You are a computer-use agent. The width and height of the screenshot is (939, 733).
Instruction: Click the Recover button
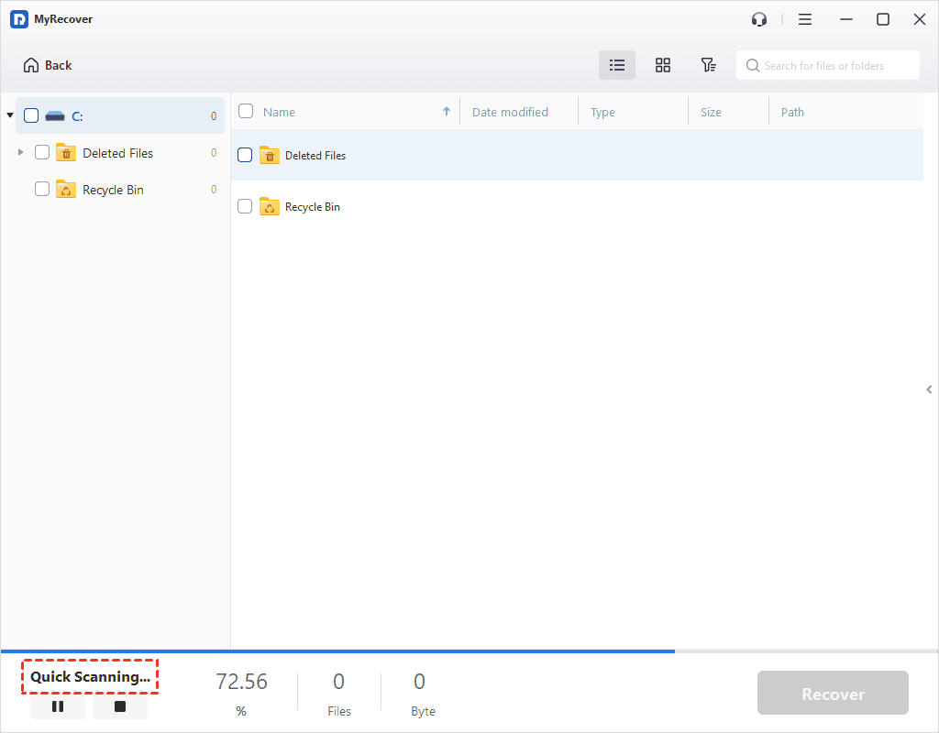[832, 693]
